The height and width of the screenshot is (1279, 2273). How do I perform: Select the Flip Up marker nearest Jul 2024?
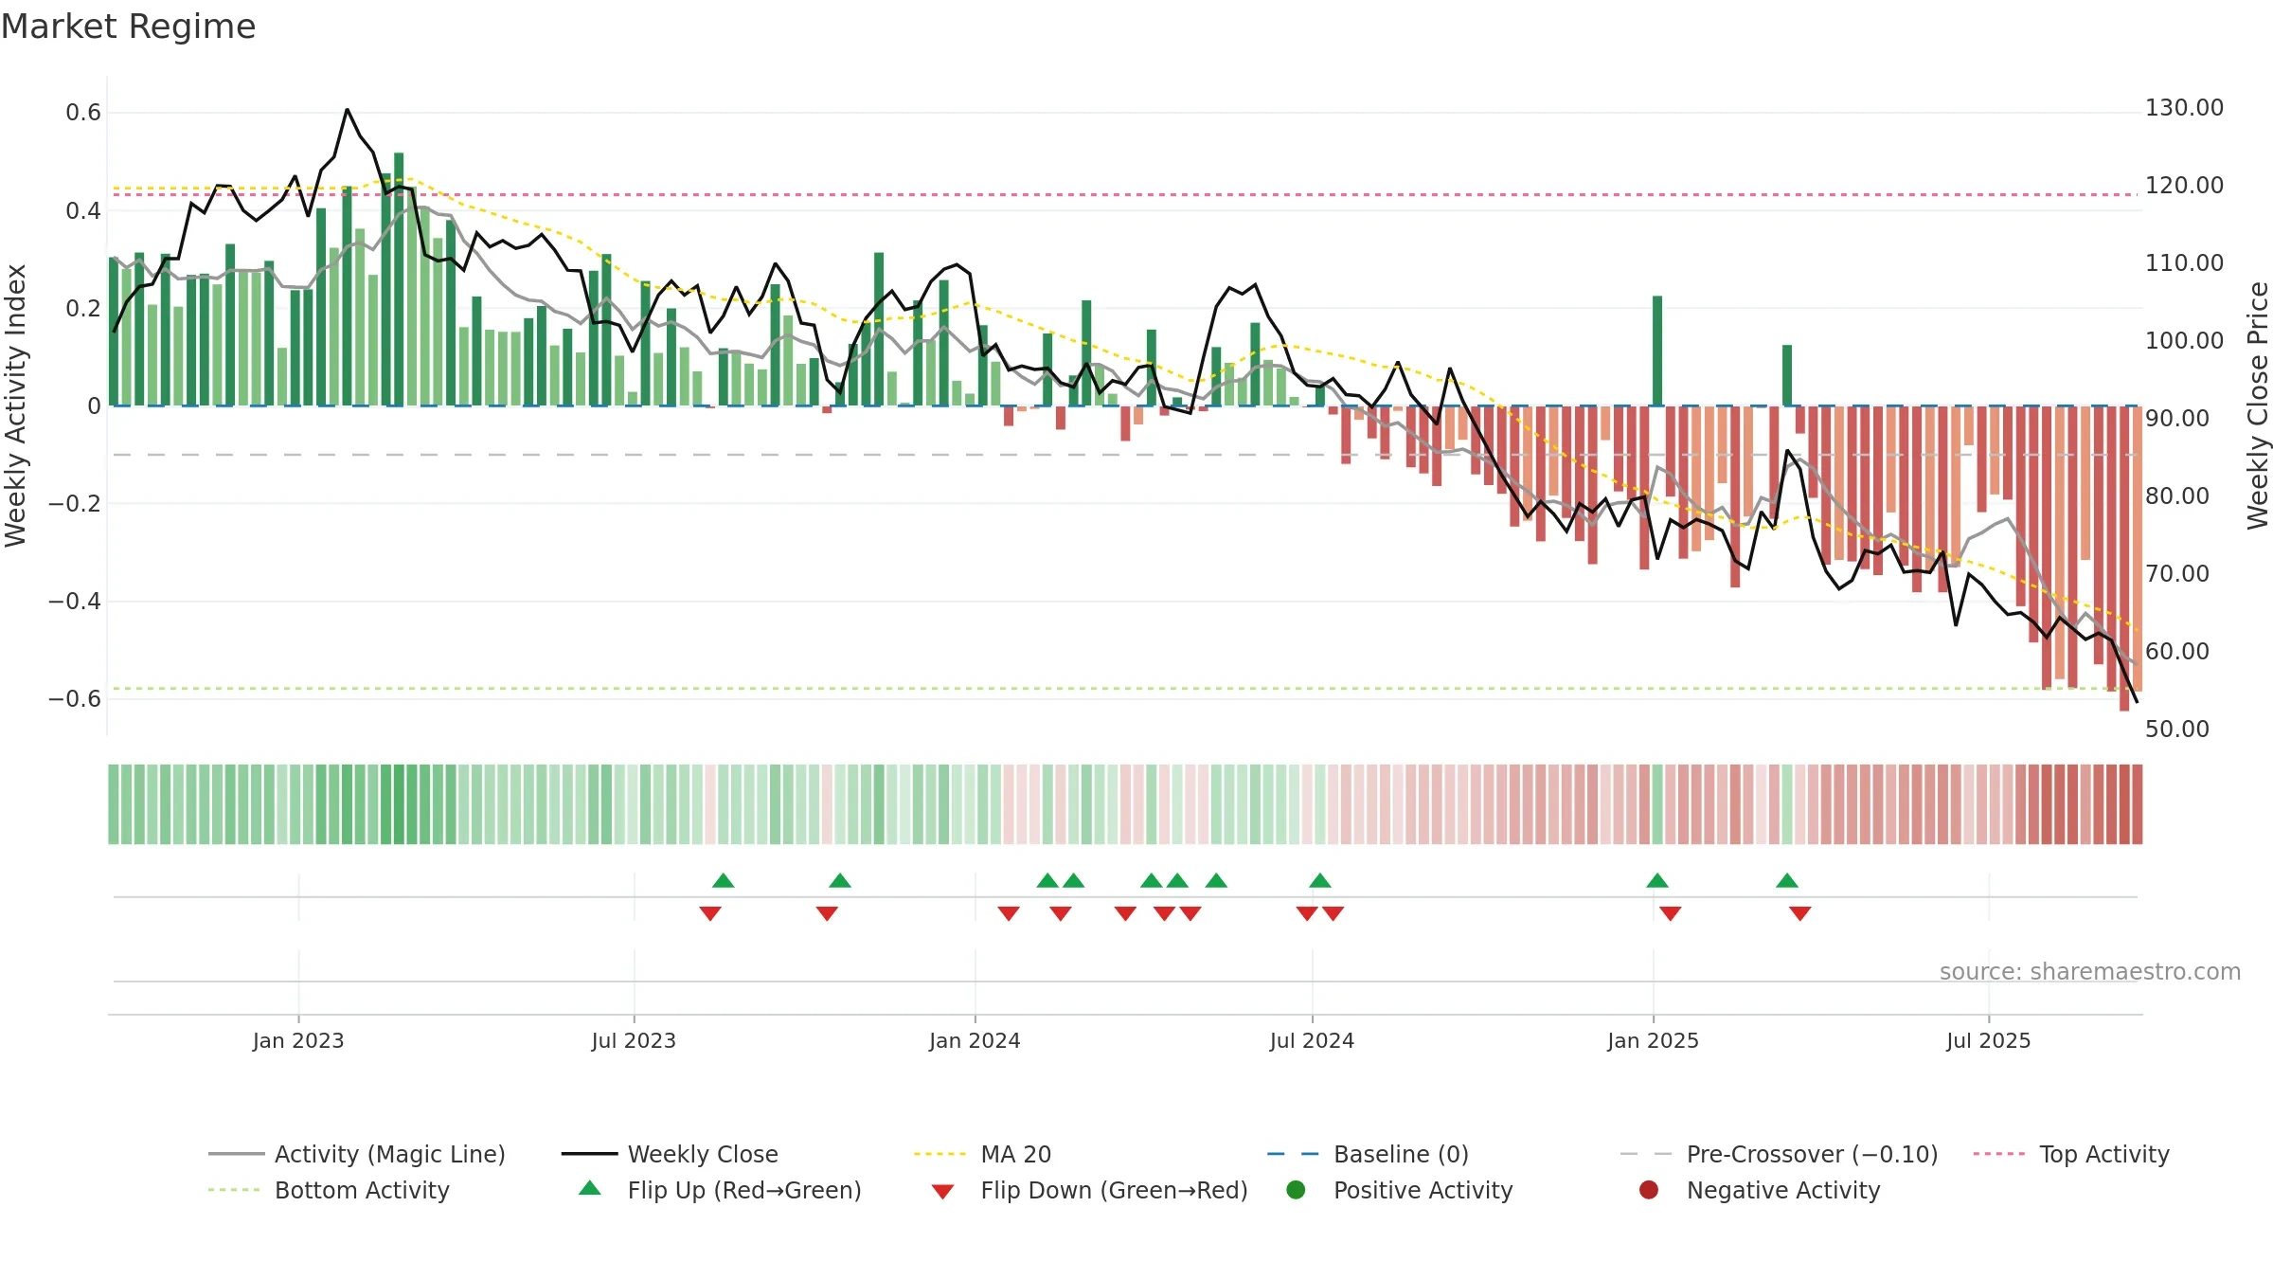(1320, 880)
